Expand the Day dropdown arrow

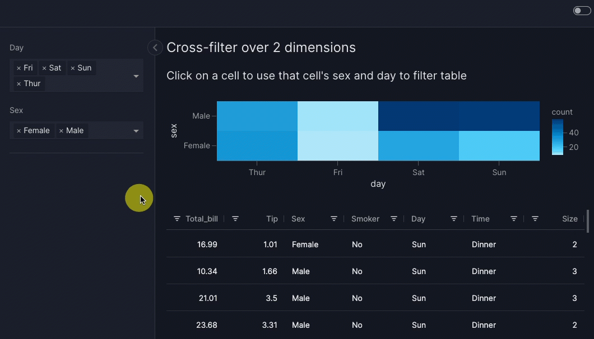click(136, 76)
